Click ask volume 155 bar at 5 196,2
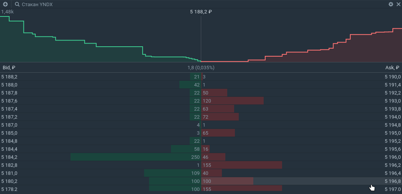The height and width of the screenshot is (194, 402). [x=241, y=165]
